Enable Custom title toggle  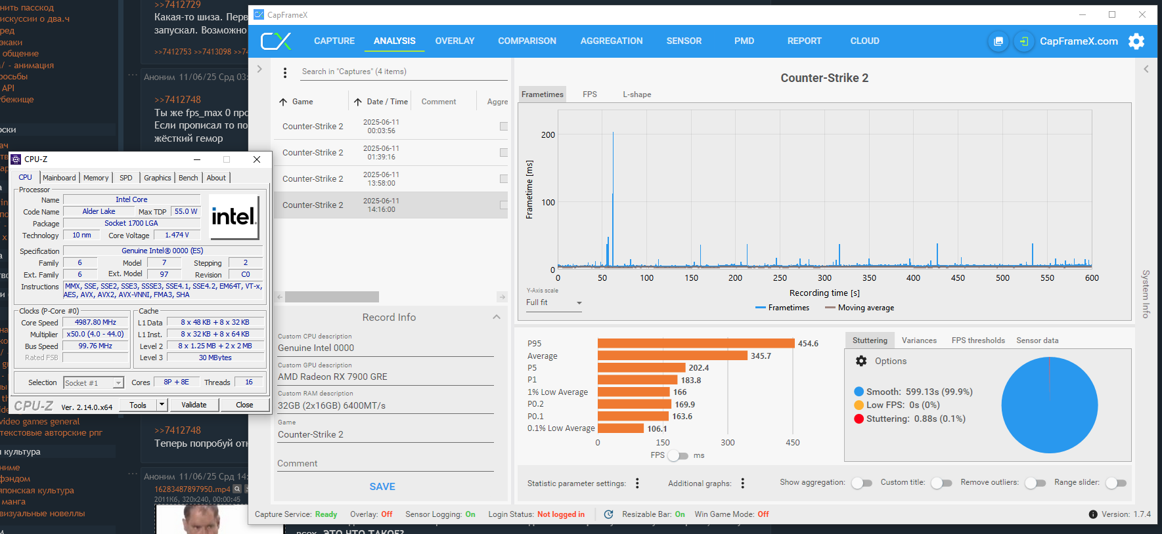[x=941, y=483]
